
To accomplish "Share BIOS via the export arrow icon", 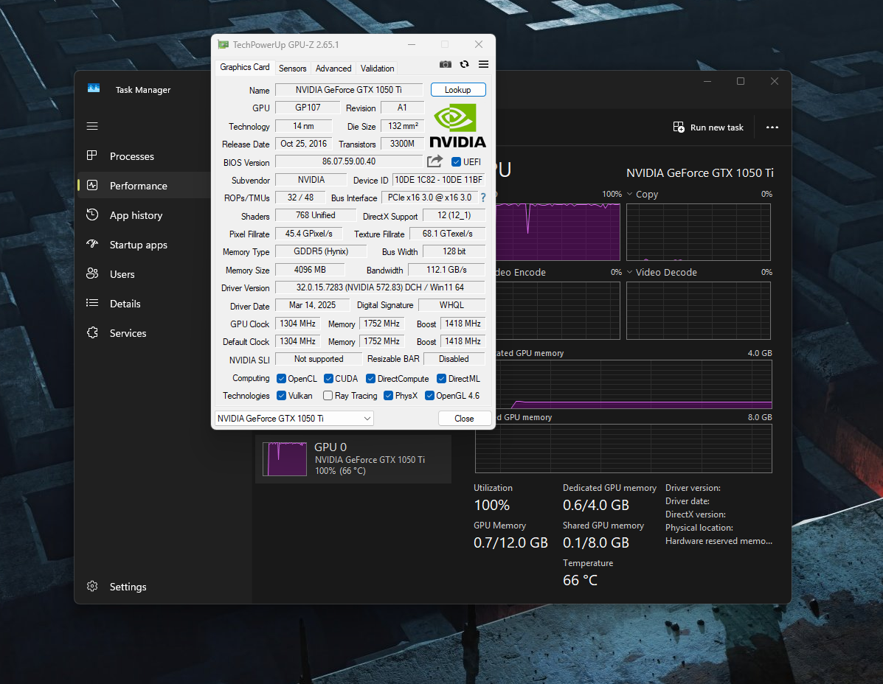I will (x=434, y=162).
